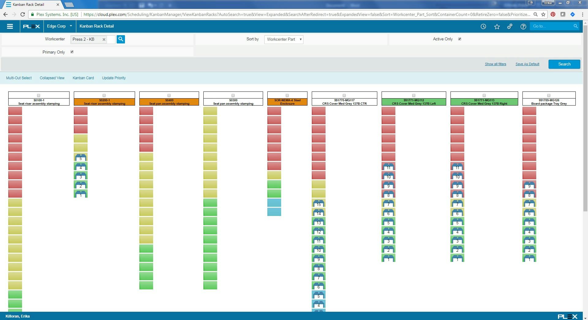Open the recent history clock icon
This screenshot has width=588, height=320.
[x=483, y=26]
